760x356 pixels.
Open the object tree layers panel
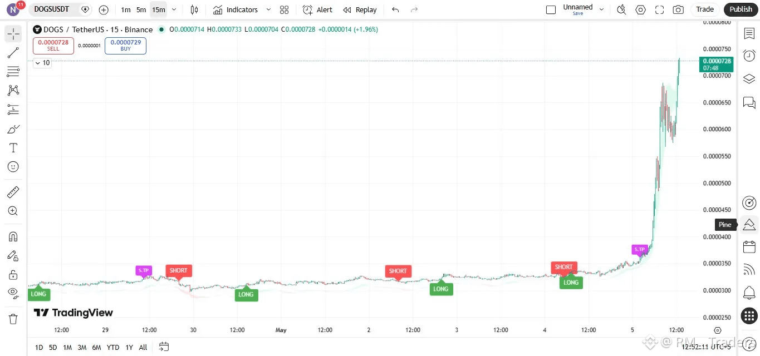(749, 79)
